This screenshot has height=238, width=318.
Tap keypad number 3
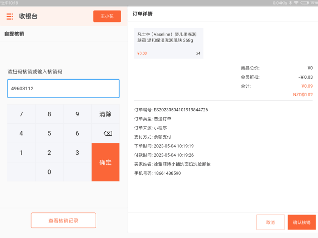(77, 153)
